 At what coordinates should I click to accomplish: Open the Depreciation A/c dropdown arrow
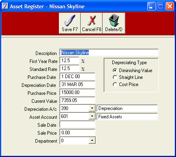point(92,108)
